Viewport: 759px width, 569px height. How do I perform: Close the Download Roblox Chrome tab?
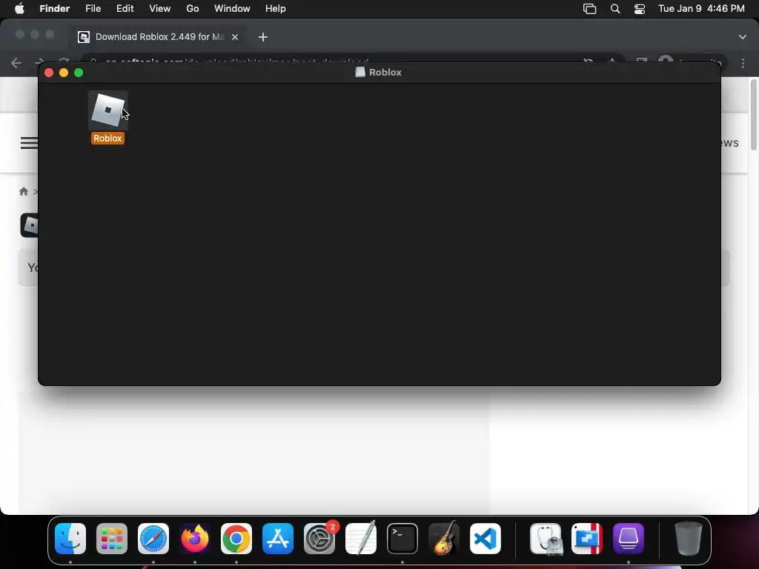click(235, 37)
